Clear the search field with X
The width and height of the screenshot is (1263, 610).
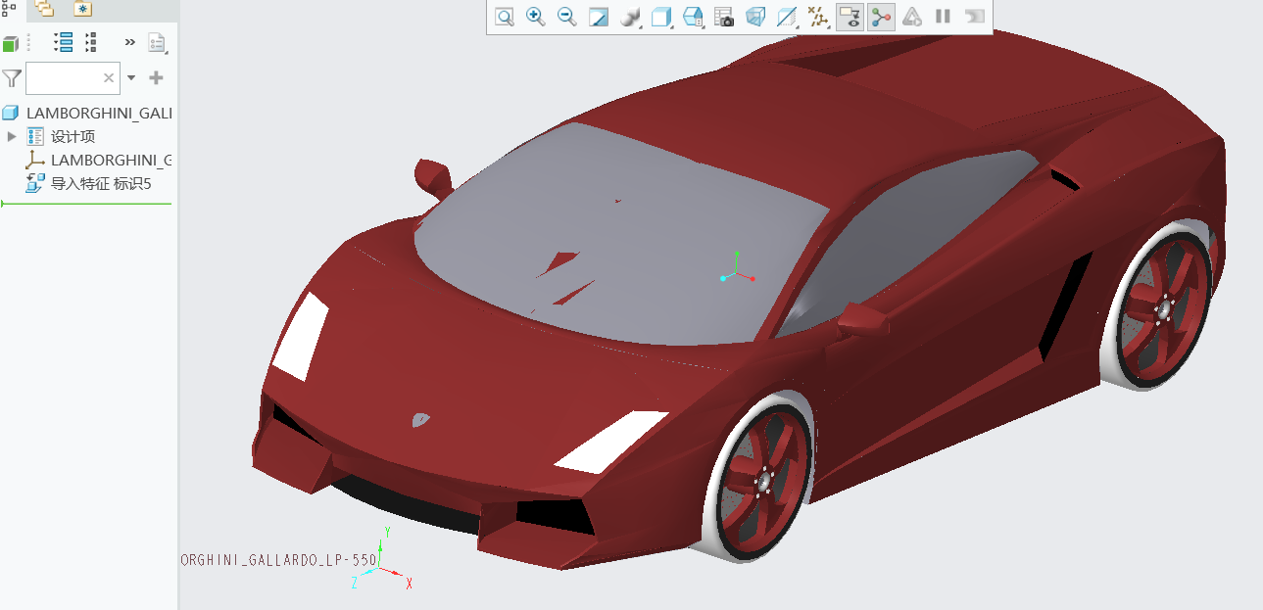109,78
